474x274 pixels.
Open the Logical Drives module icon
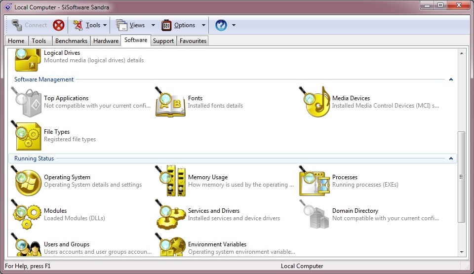coord(27,60)
